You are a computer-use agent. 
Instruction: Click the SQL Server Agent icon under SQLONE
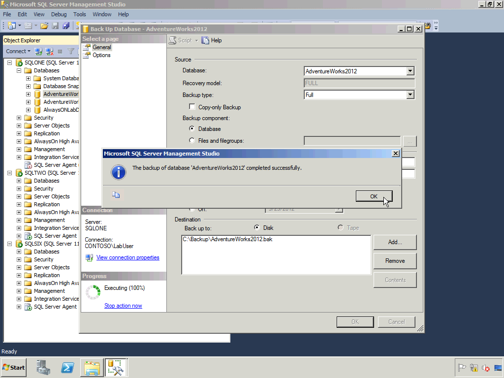tap(28, 165)
